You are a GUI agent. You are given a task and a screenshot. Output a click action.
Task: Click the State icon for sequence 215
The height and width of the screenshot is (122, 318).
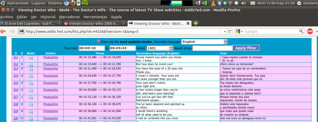(x=31, y=84)
